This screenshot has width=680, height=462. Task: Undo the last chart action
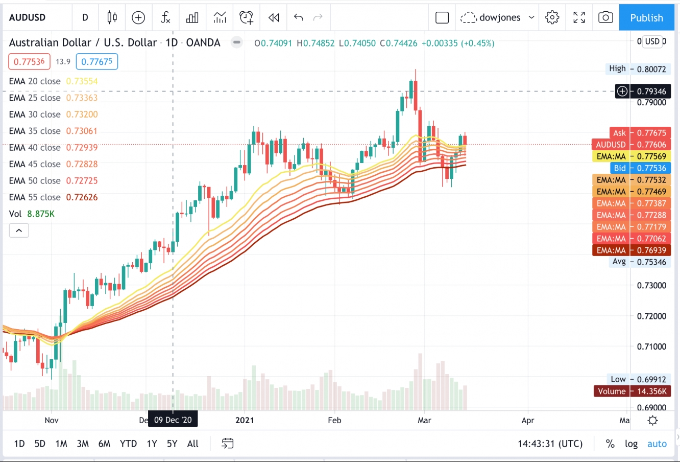coord(299,17)
